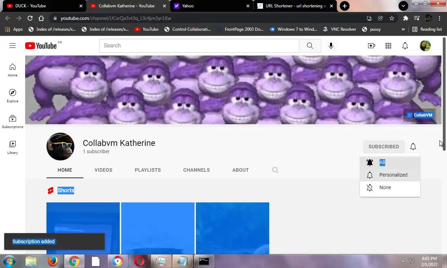447x268 pixels.
Task: Close the Yahoo browser tab
Action: click(248, 6)
